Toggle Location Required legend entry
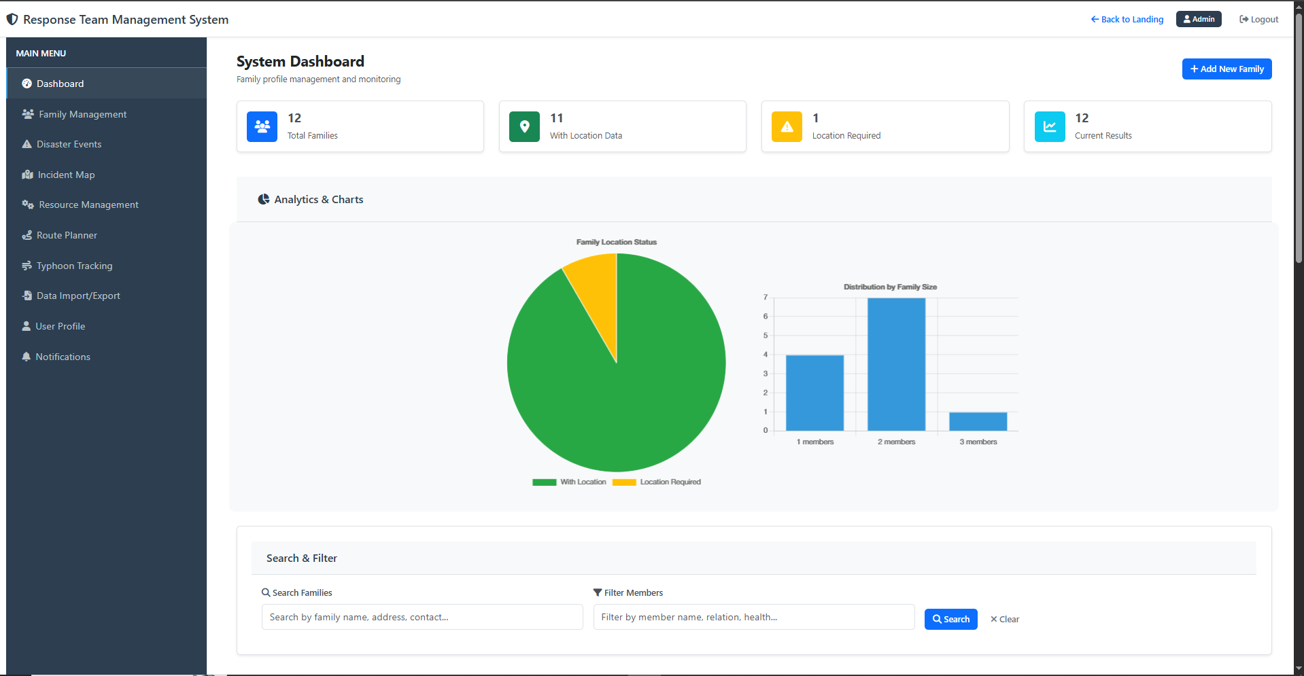 (657, 482)
